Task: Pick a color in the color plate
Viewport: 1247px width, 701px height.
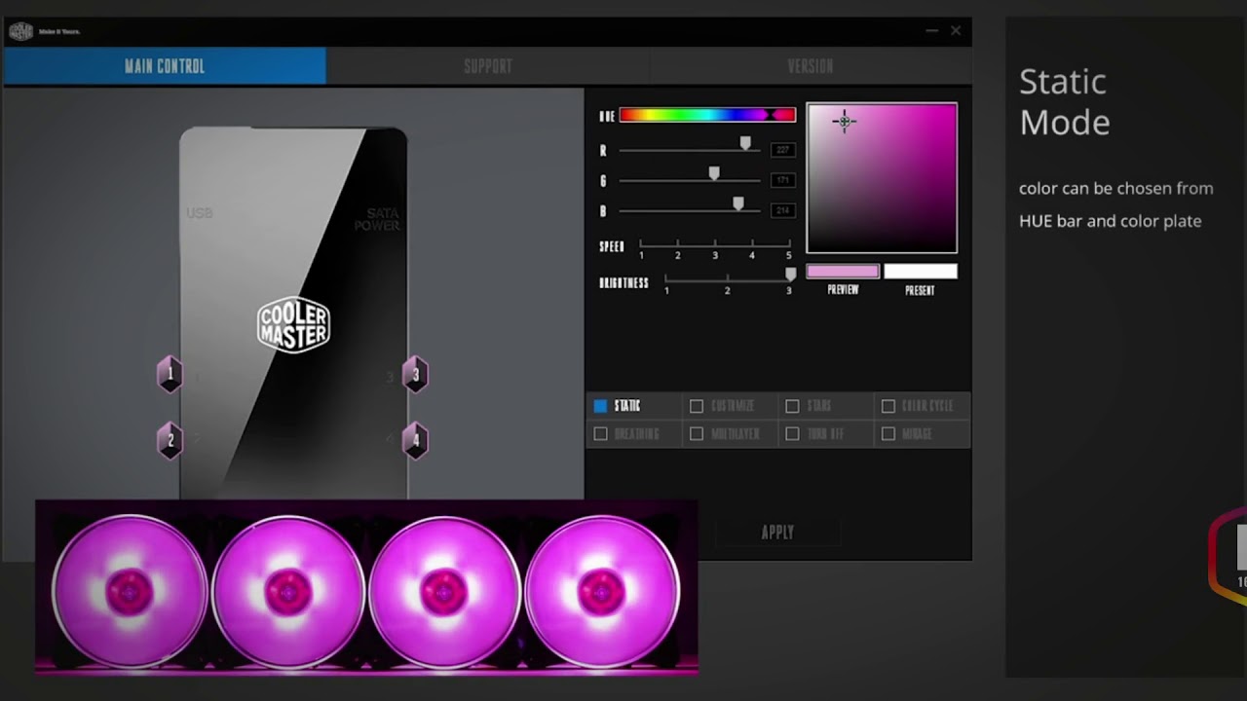Action: [x=882, y=177]
